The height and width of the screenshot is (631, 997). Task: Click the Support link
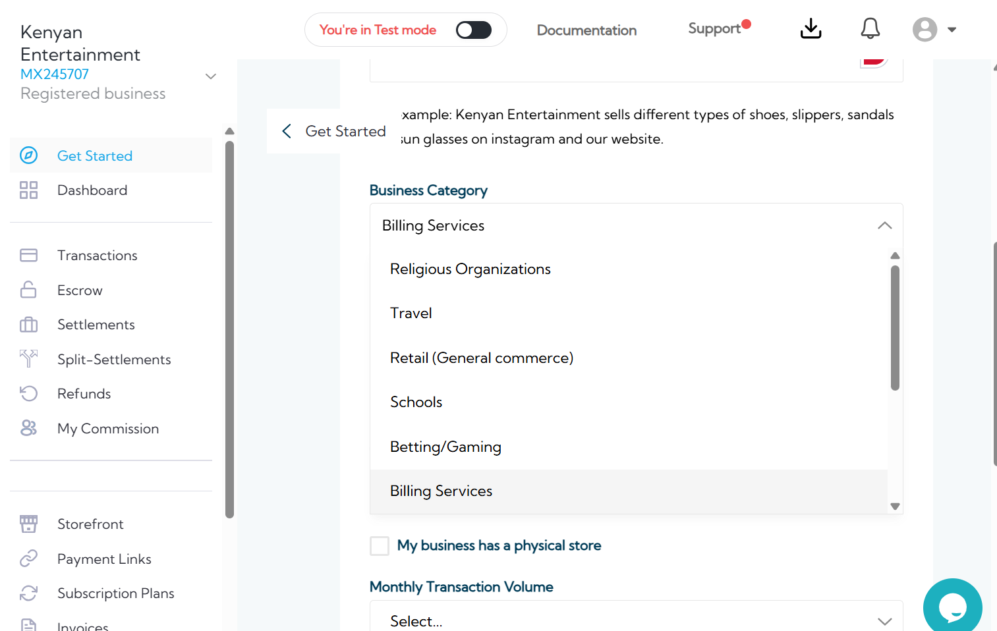(714, 29)
